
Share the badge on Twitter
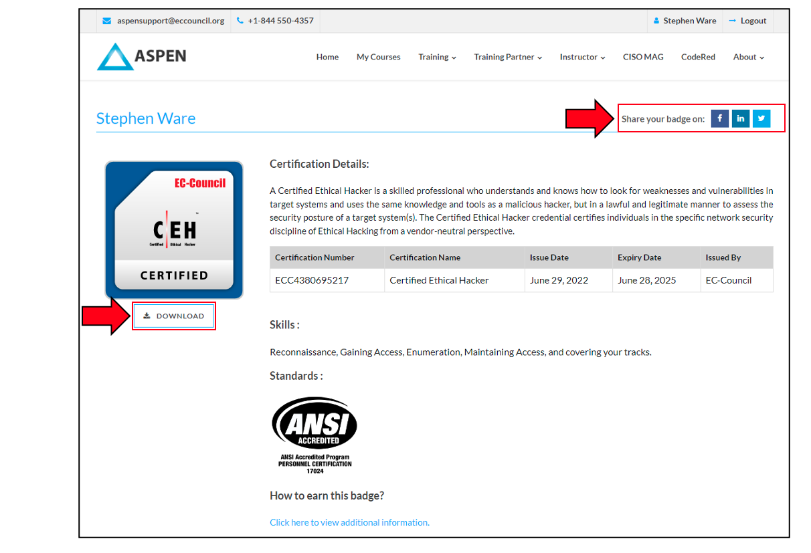761,118
